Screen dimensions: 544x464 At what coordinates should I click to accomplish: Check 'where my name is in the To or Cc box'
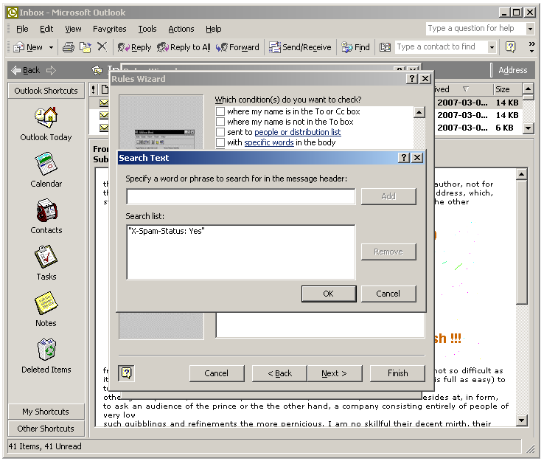coord(220,111)
